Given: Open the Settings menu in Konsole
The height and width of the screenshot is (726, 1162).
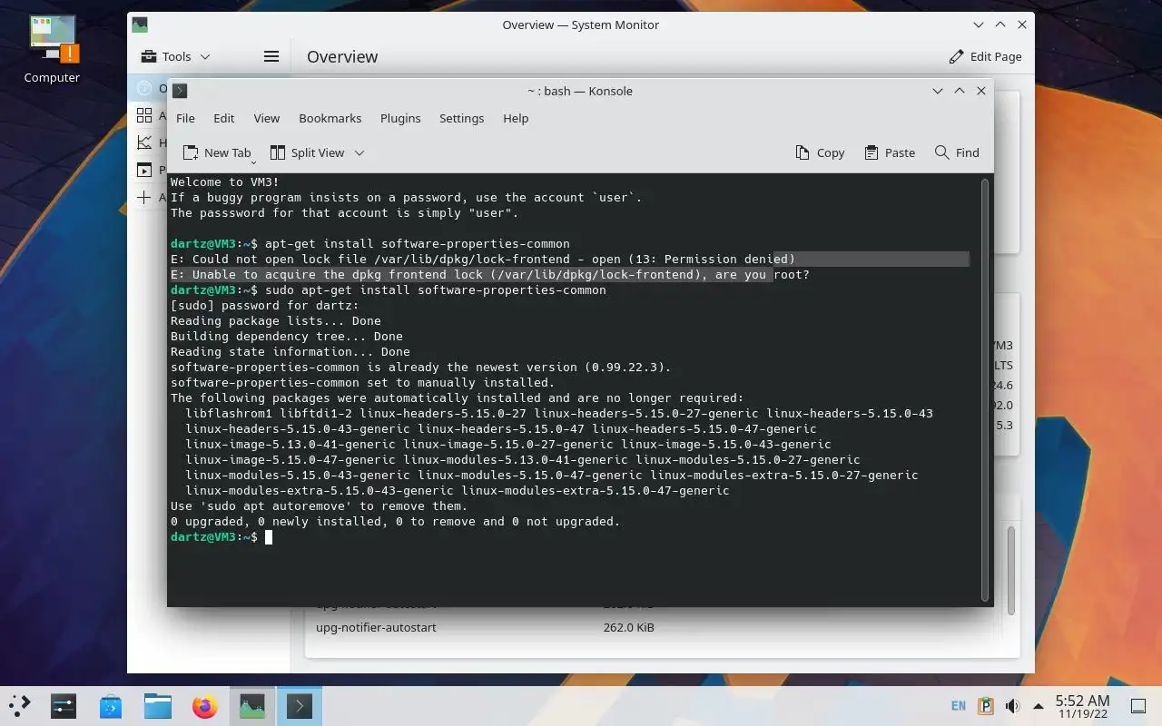Looking at the screenshot, I should [x=461, y=118].
